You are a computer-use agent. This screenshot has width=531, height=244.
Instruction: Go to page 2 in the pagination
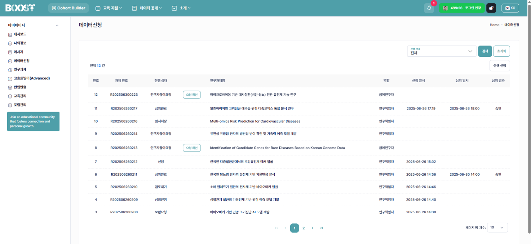coord(304,228)
